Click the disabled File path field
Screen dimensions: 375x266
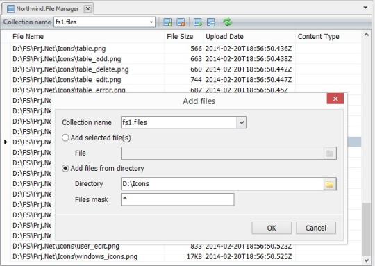[222, 153]
